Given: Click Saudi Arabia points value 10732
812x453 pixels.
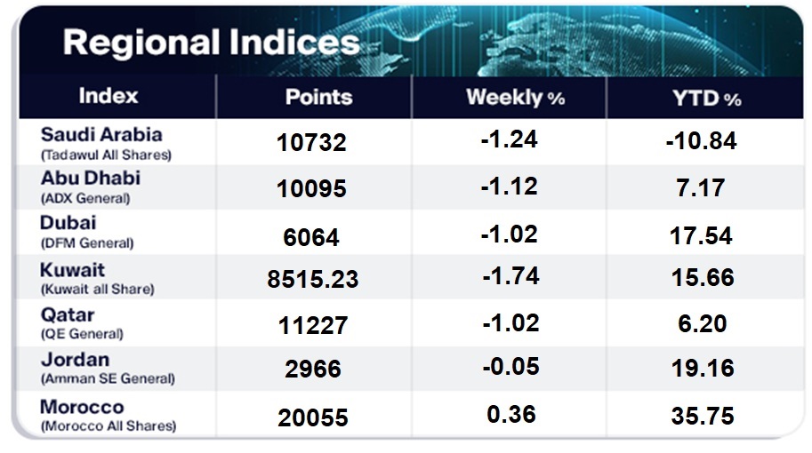Looking at the screenshot, I should coord(312,143).
